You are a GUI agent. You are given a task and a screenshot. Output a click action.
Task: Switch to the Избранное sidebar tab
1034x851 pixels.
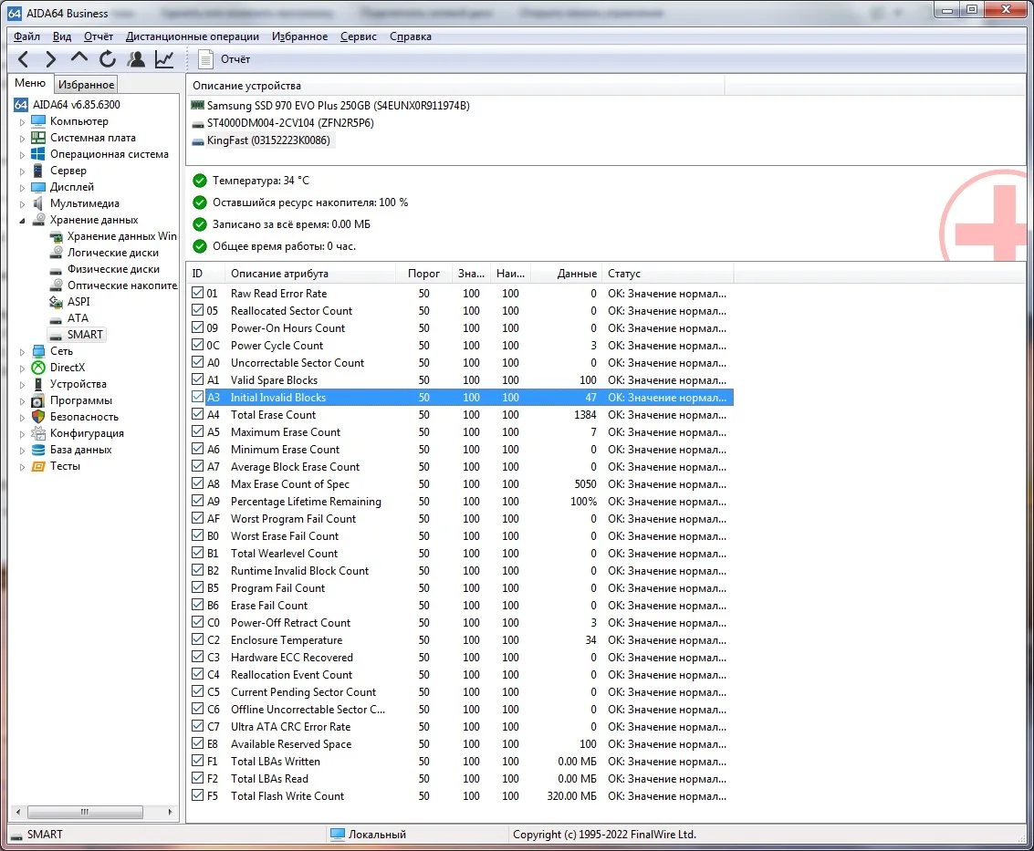86,85
